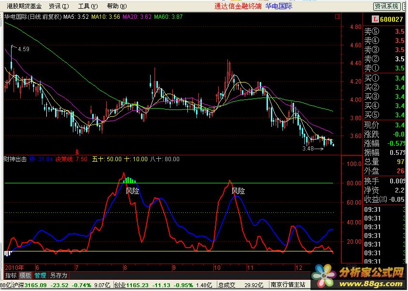This screenshot has height=291, width=408.
Task: Click 南京行情主站 in the status bar
Action: (x=288, y=285)
